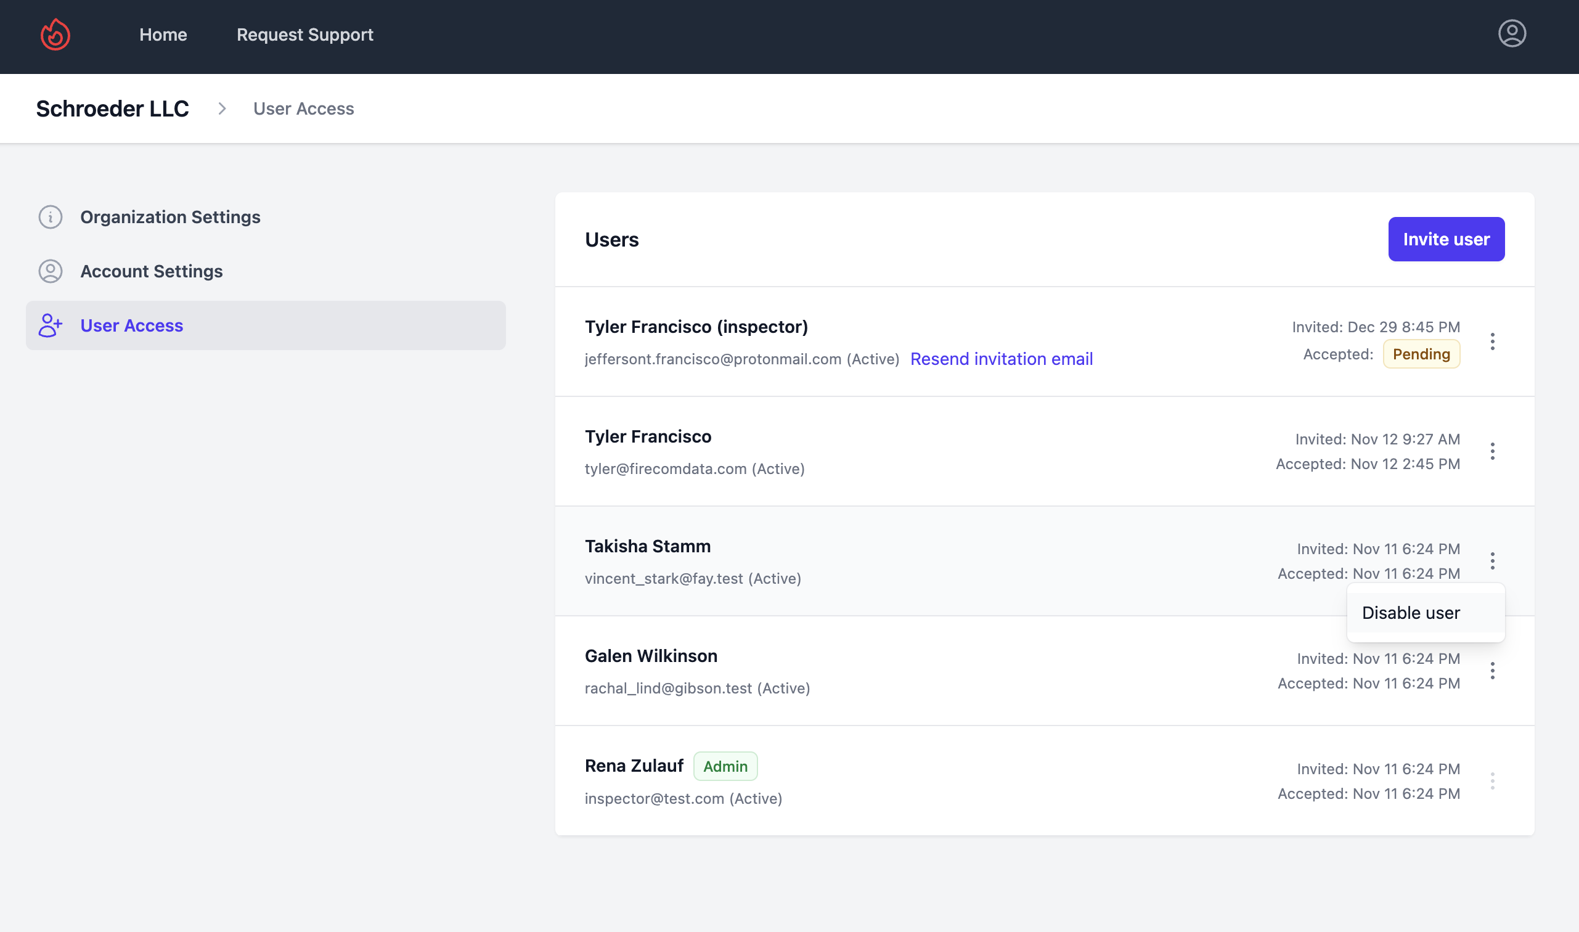Click the Pending status badge
This screenshot has width=1579, height=932.
[1422, 354]
